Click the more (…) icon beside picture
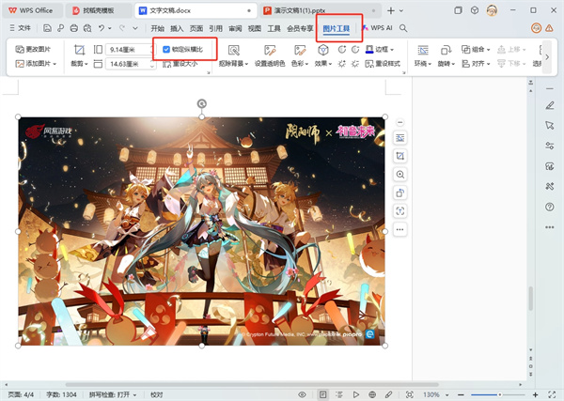This screenshot has height=401, width=564. [400, 229]
